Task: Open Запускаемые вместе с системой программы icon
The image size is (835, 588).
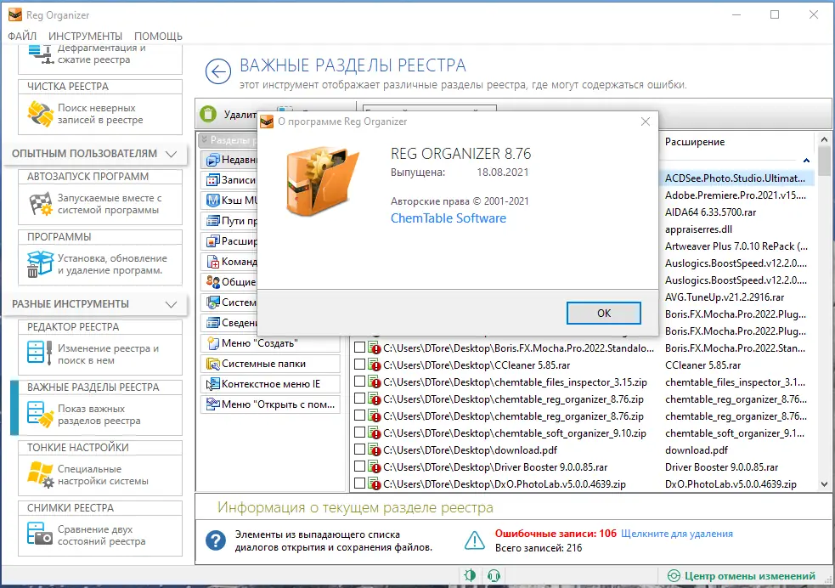Action: pos(41,204)
